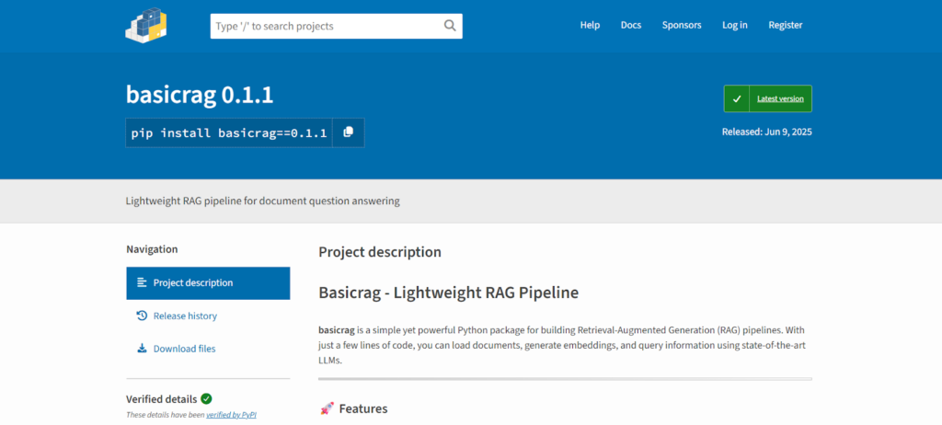Open the Help page from header
Viewport: 942px width, 425px height.
[590, 26]
